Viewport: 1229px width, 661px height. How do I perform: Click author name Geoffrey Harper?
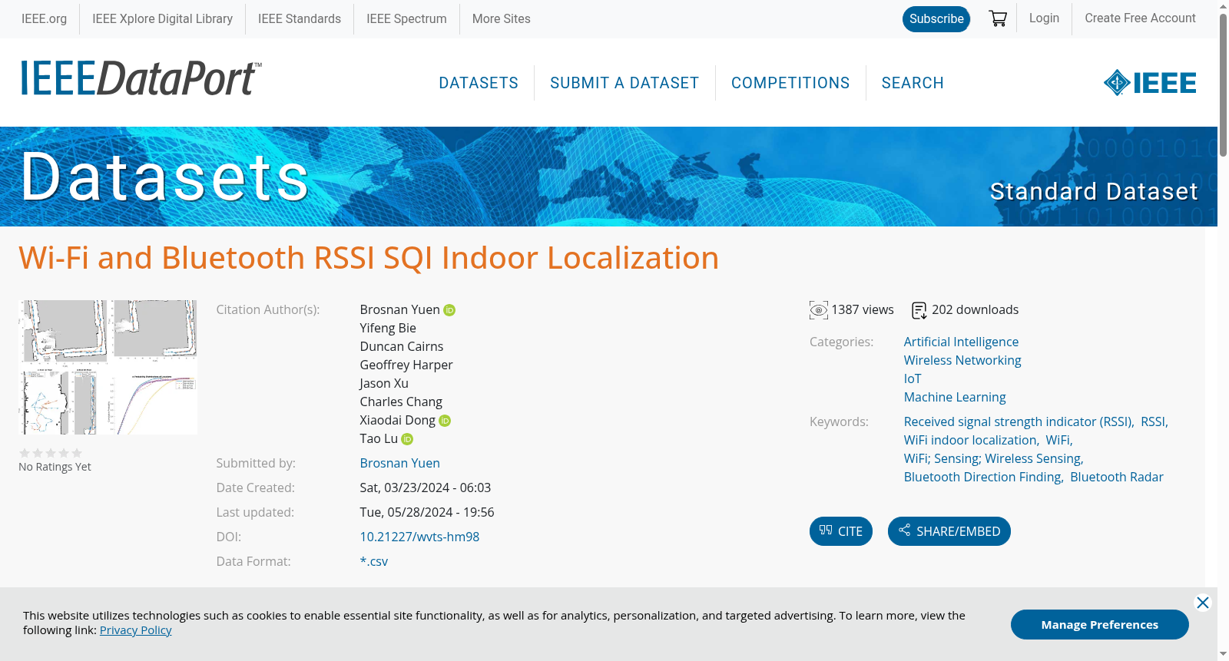pyautogui.click(x=406, y=365)
